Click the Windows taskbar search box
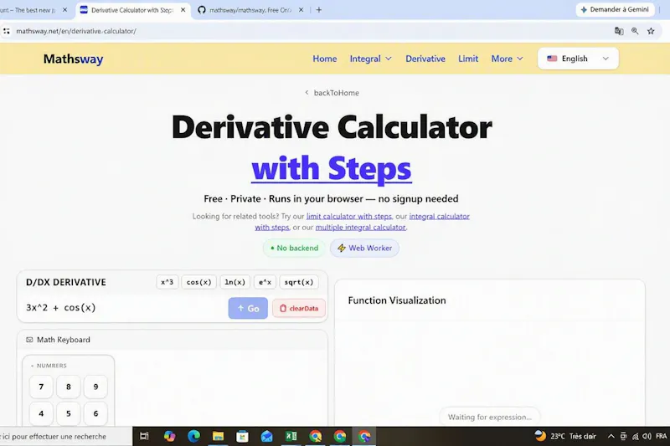This screenshot has height=446, width=670. (64, 436)
